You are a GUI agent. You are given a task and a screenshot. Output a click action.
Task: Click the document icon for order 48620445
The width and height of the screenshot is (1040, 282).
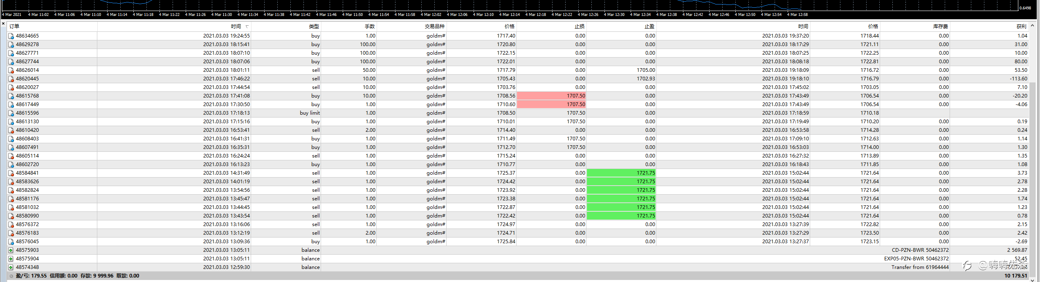pyautogui.click(x=11, y=79)
